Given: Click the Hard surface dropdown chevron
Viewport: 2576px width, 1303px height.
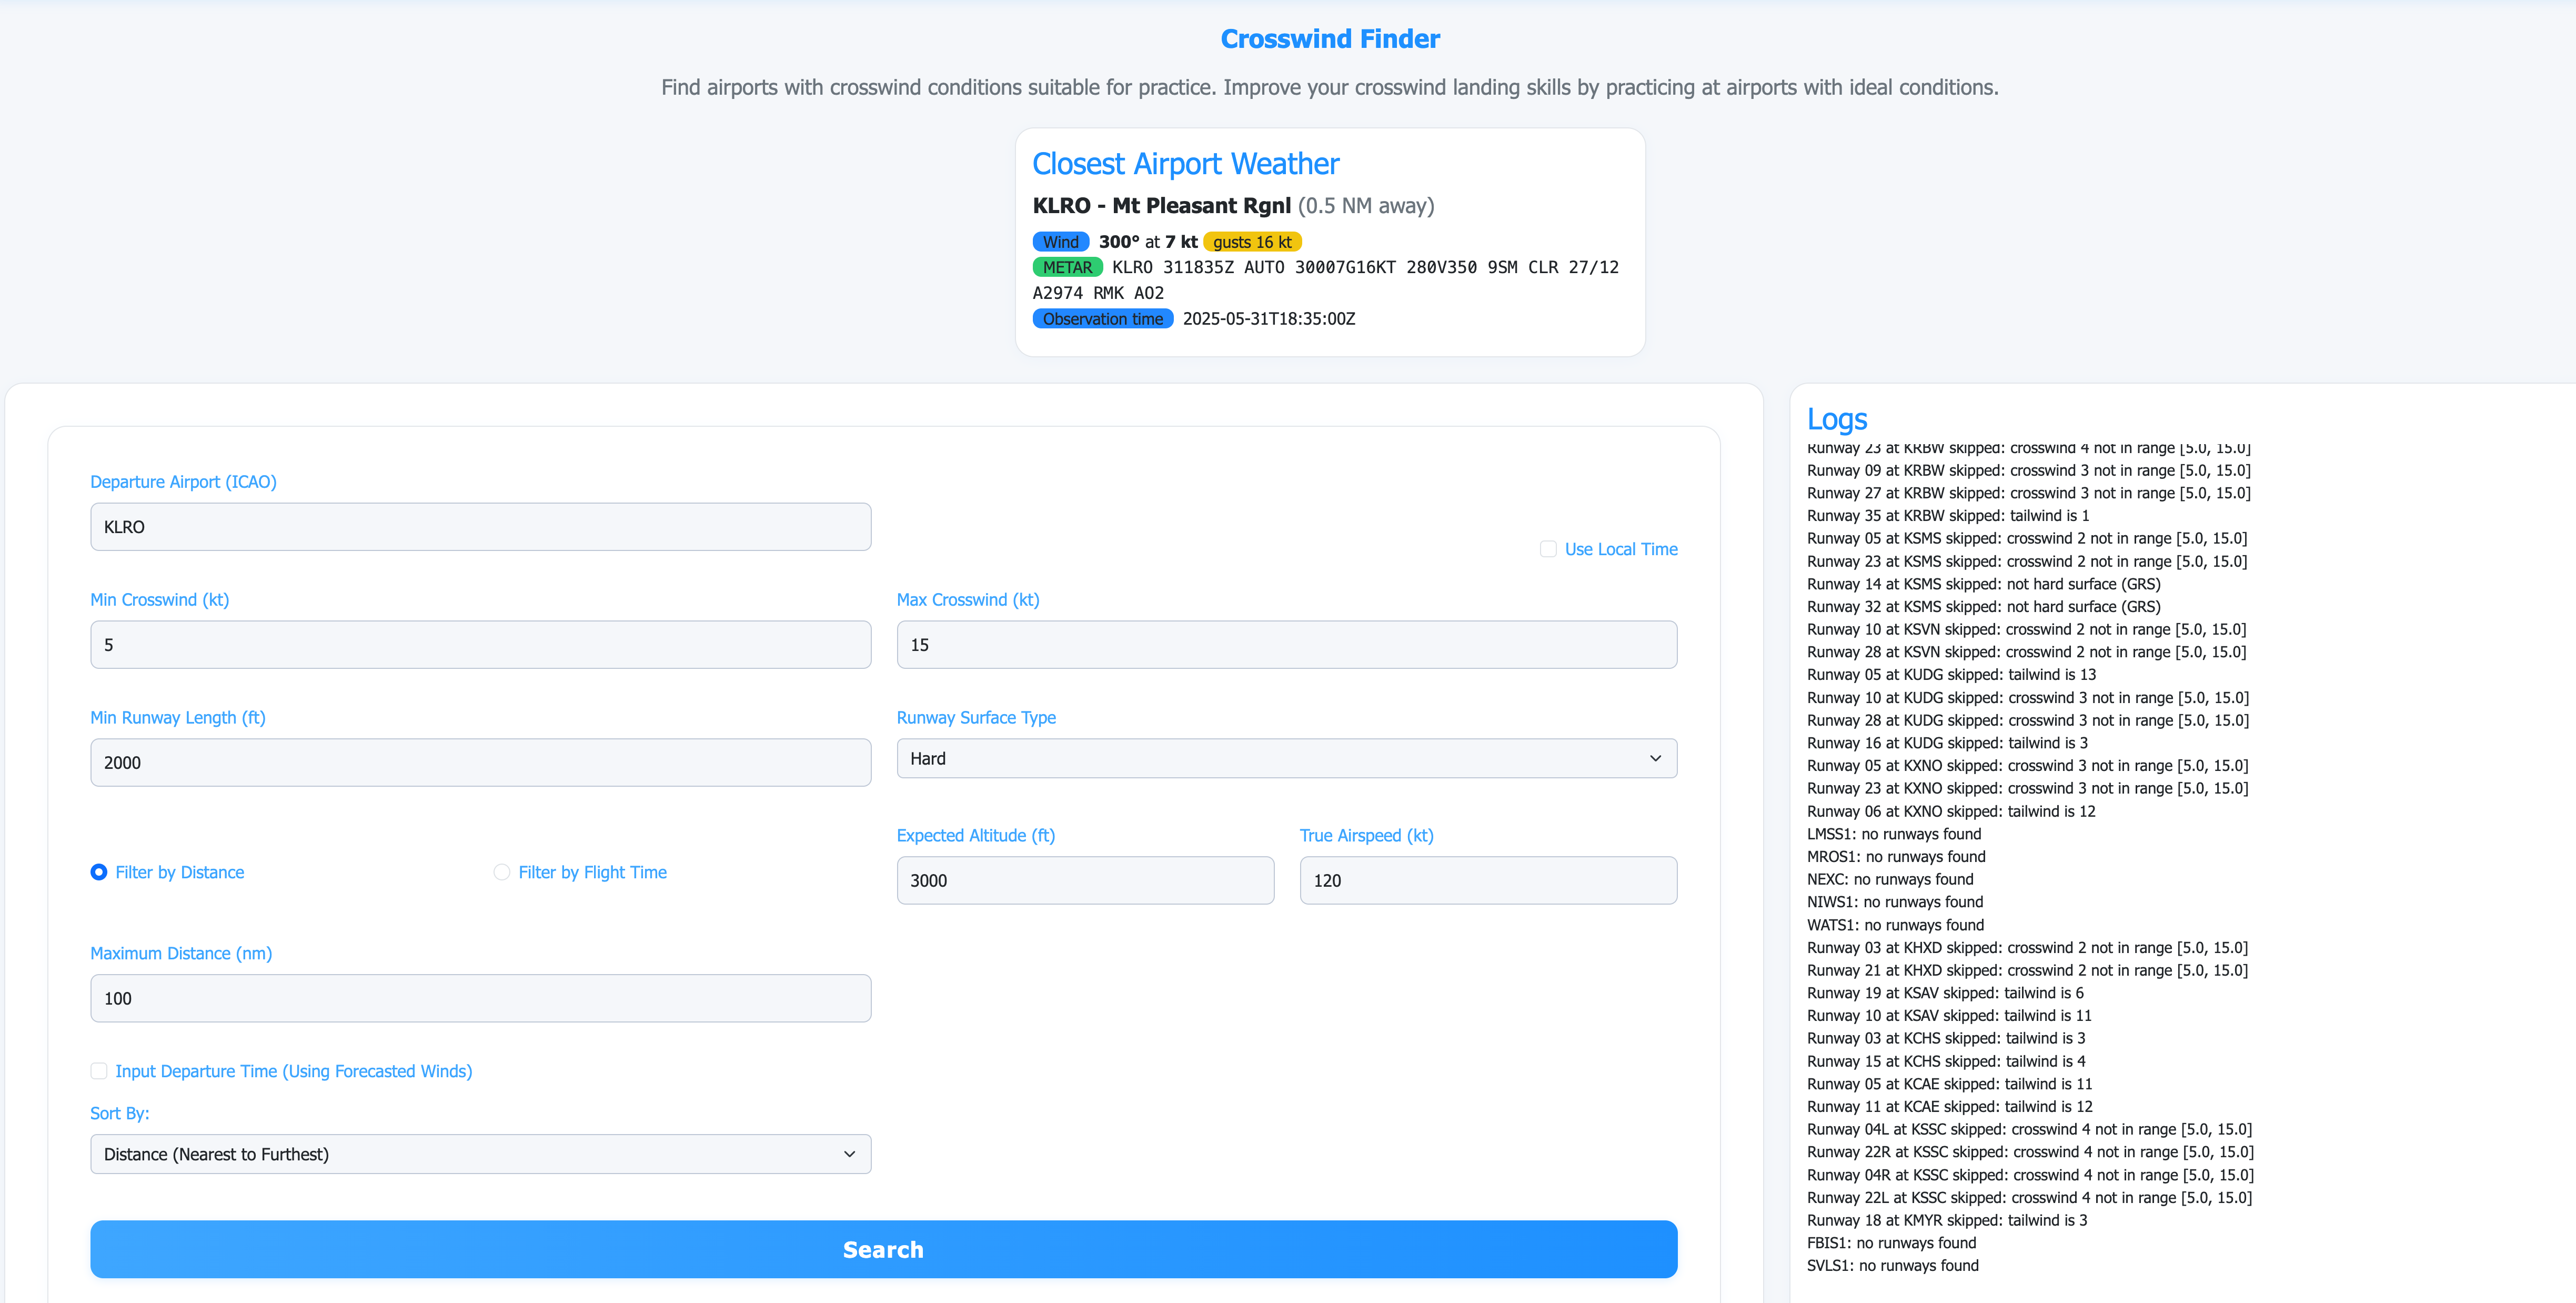Looking at the screenshot, I should pyautogui.click(x=1655, y=759).
